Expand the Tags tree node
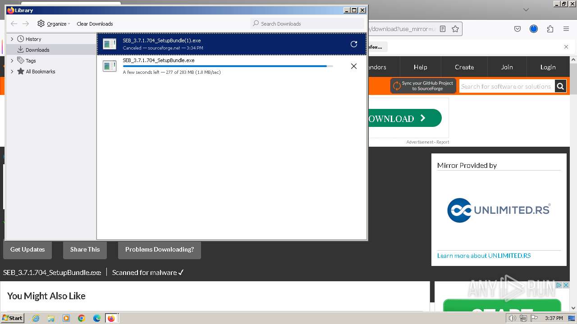Screen dimensions: 577x324 point(12,61)
